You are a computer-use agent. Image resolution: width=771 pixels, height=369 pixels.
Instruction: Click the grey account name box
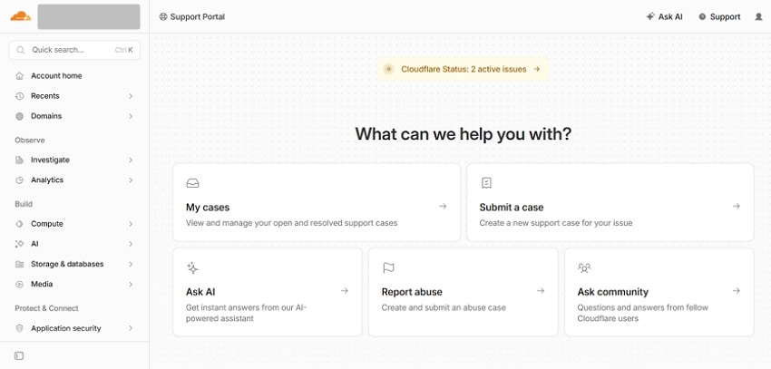click(x=89, y=16)
